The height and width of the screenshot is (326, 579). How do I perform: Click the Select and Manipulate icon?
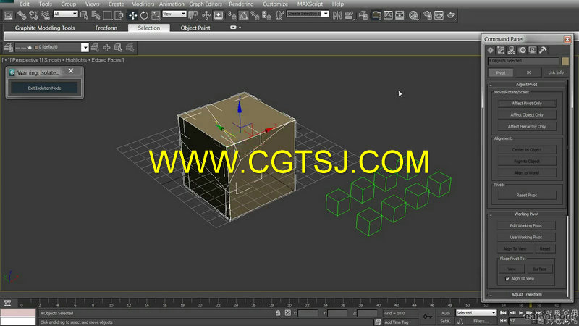206,15
